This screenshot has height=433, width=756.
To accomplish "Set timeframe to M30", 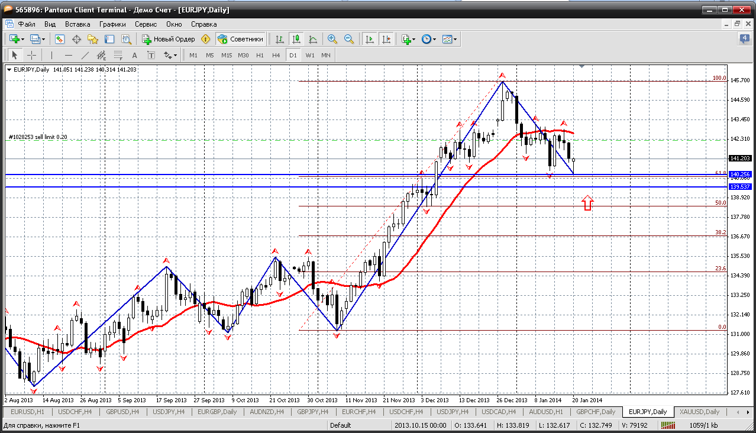I will tap(243, 55).
